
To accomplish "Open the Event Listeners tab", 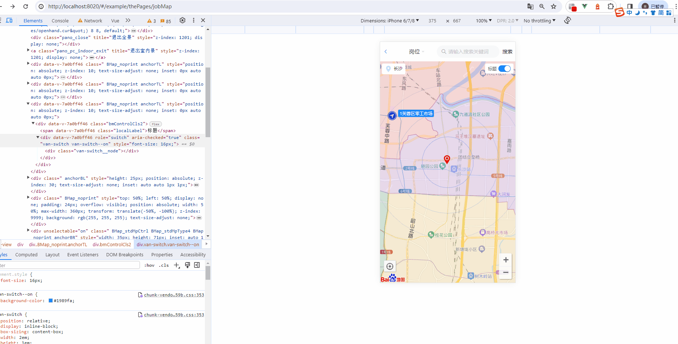I will coord(83,254).
